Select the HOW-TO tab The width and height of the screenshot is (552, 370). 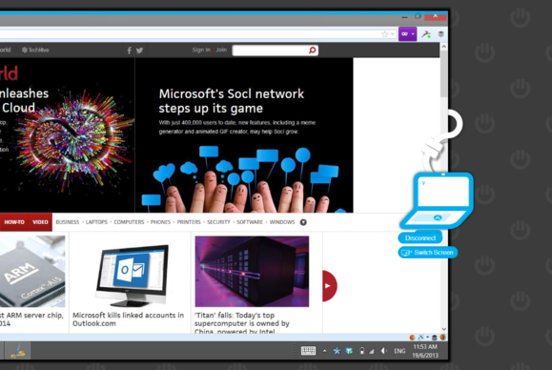coord(14,222)
